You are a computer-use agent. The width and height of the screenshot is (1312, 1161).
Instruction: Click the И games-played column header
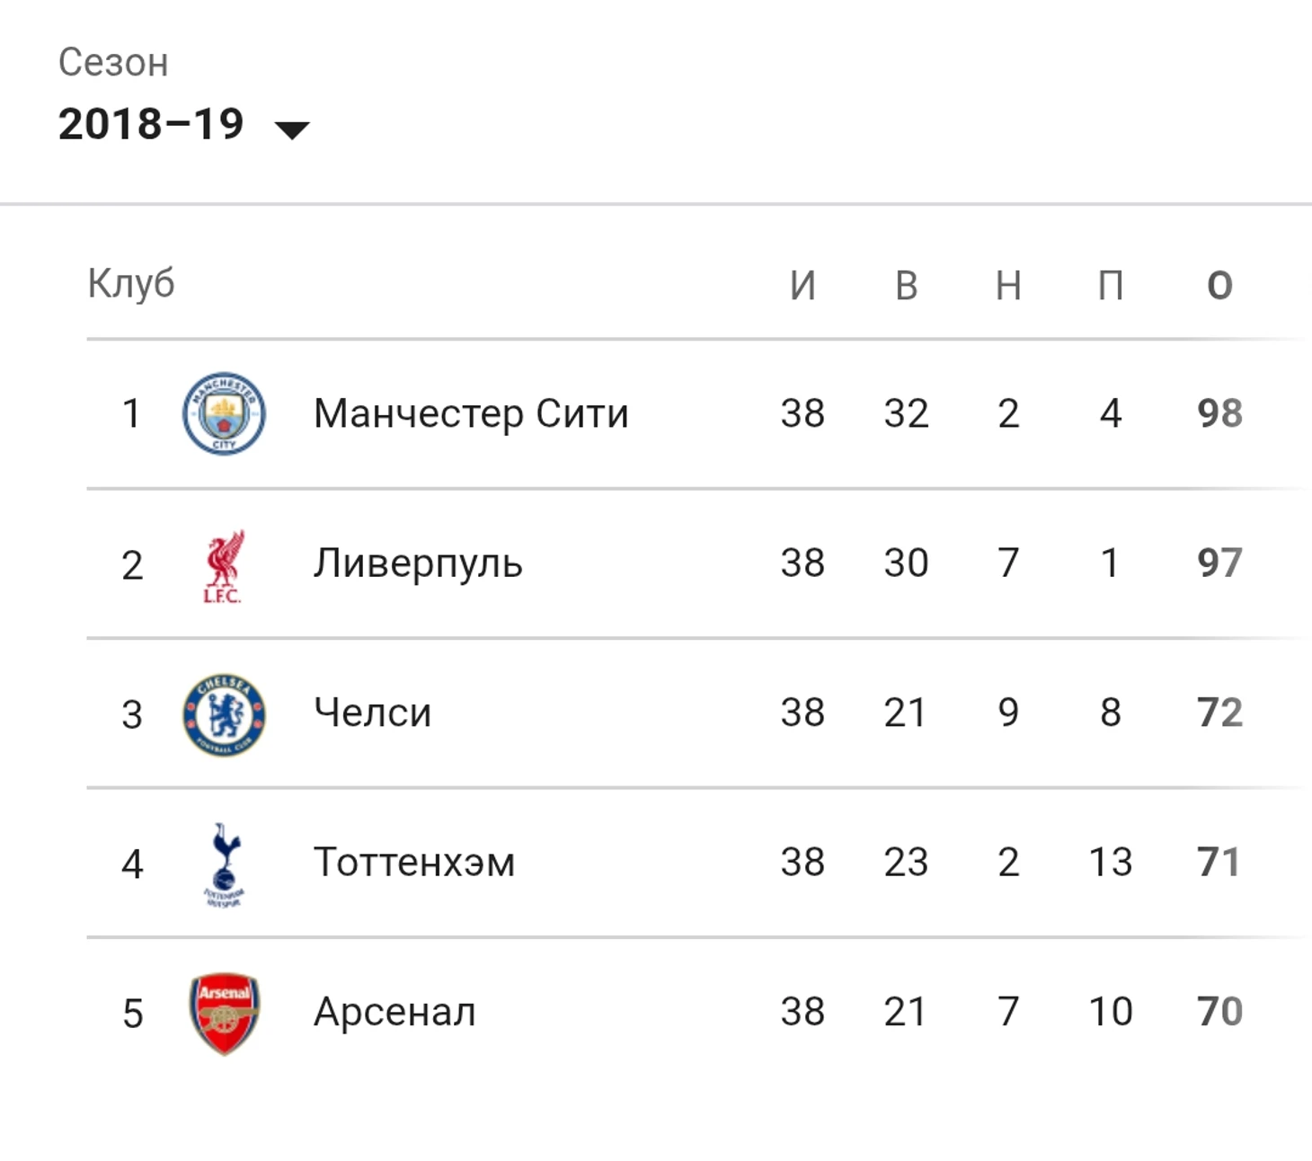click(802, 286)
